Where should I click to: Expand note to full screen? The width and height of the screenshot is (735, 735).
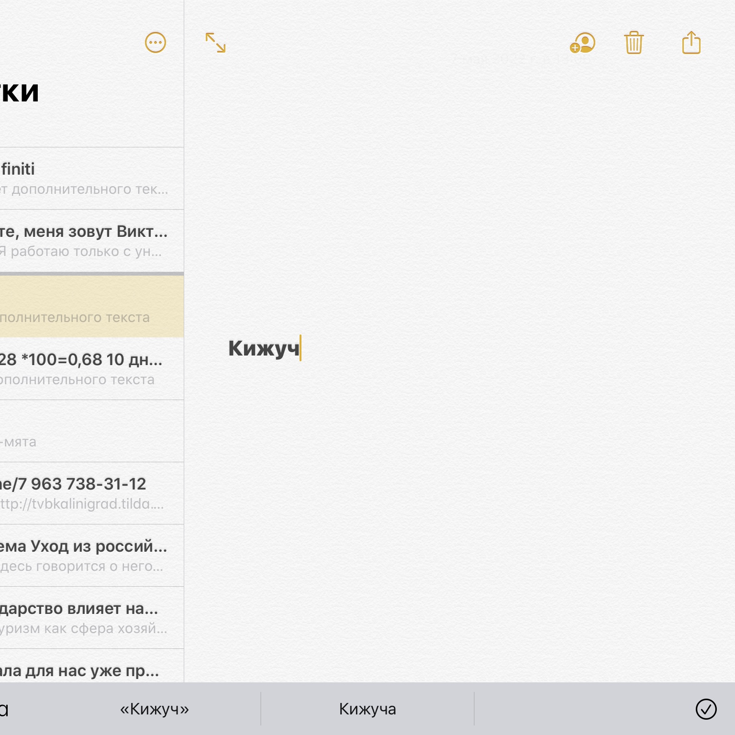point(215,43)
